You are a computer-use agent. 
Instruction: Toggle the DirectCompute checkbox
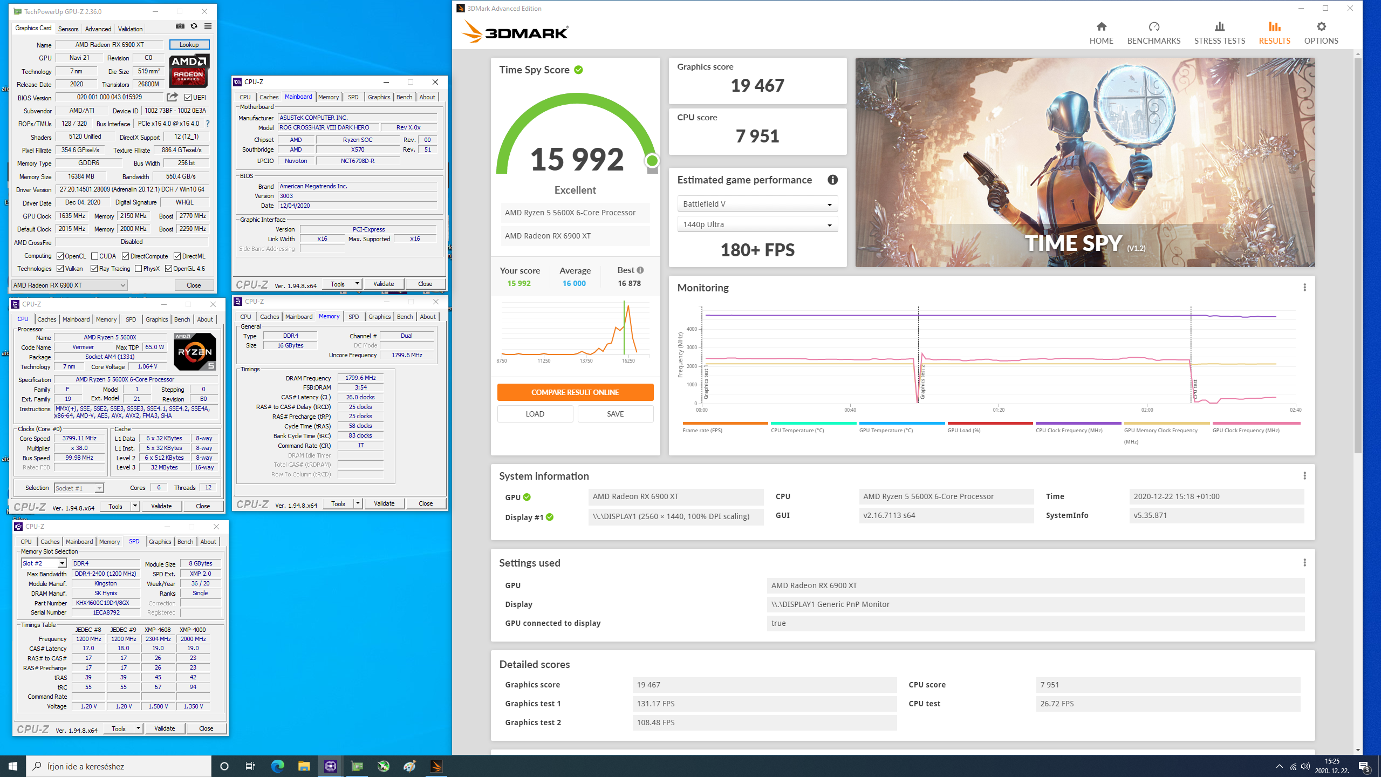pyautogui.click(x=125, y=256)
